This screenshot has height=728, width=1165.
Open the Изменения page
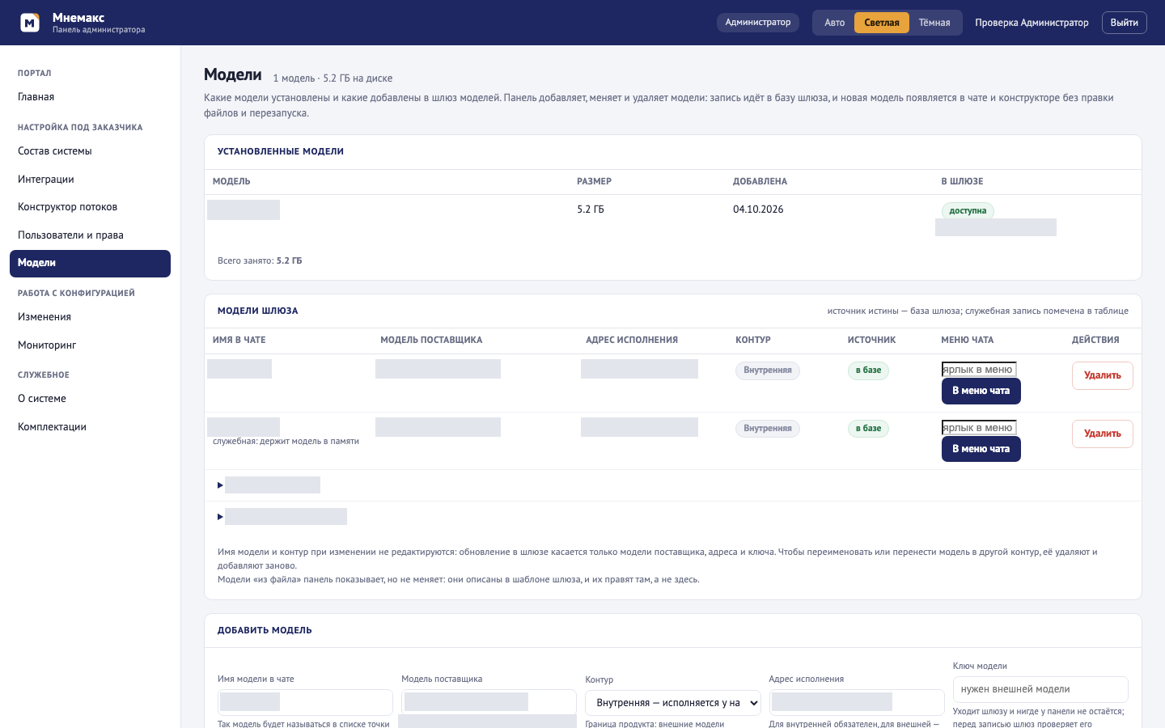90,317
